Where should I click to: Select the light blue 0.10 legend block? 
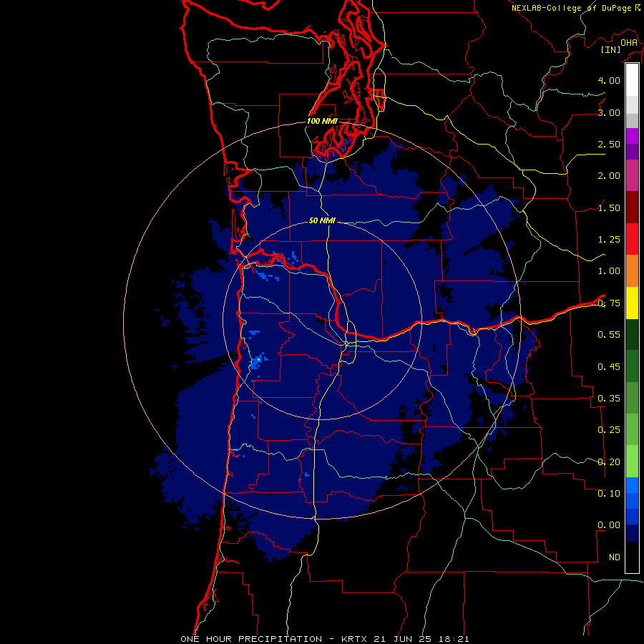[x=632, y=485]
